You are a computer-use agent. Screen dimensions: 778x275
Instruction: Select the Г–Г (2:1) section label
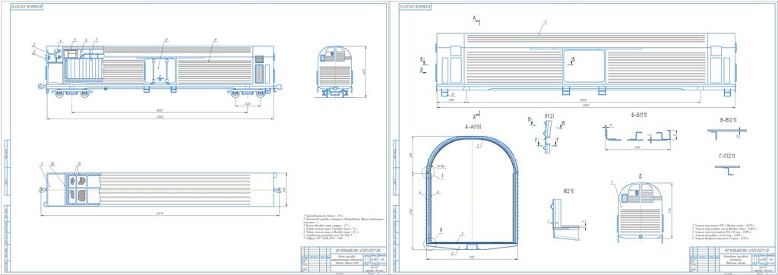pos(726,156)
